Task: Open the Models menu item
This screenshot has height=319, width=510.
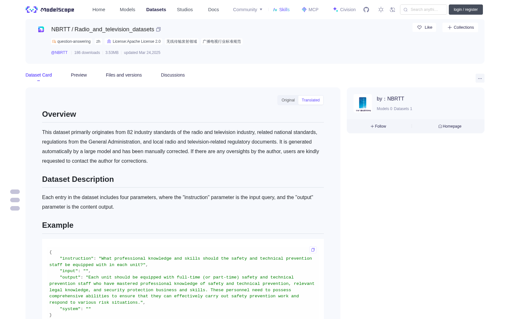Action: tap(127, 10)
